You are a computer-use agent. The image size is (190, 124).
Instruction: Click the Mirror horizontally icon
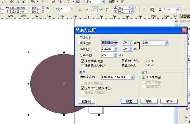(x=80, y=9)
